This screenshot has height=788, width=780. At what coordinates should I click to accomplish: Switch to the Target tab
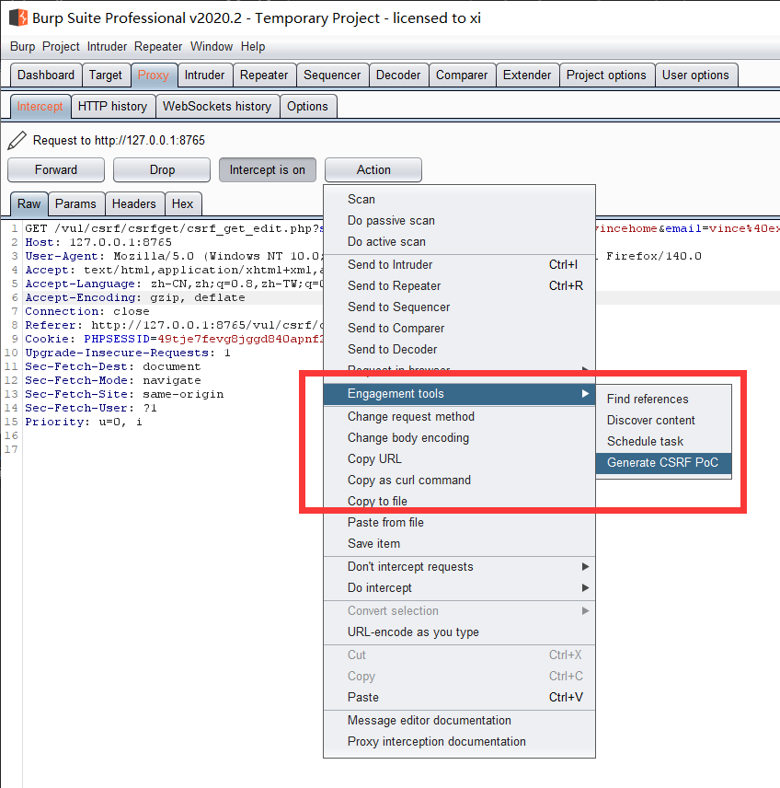[x=106, y=75]
